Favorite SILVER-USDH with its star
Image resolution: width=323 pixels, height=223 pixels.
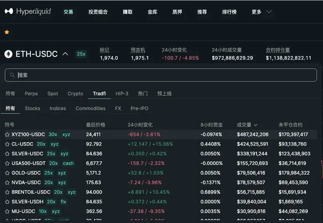(x=7, y=202)
